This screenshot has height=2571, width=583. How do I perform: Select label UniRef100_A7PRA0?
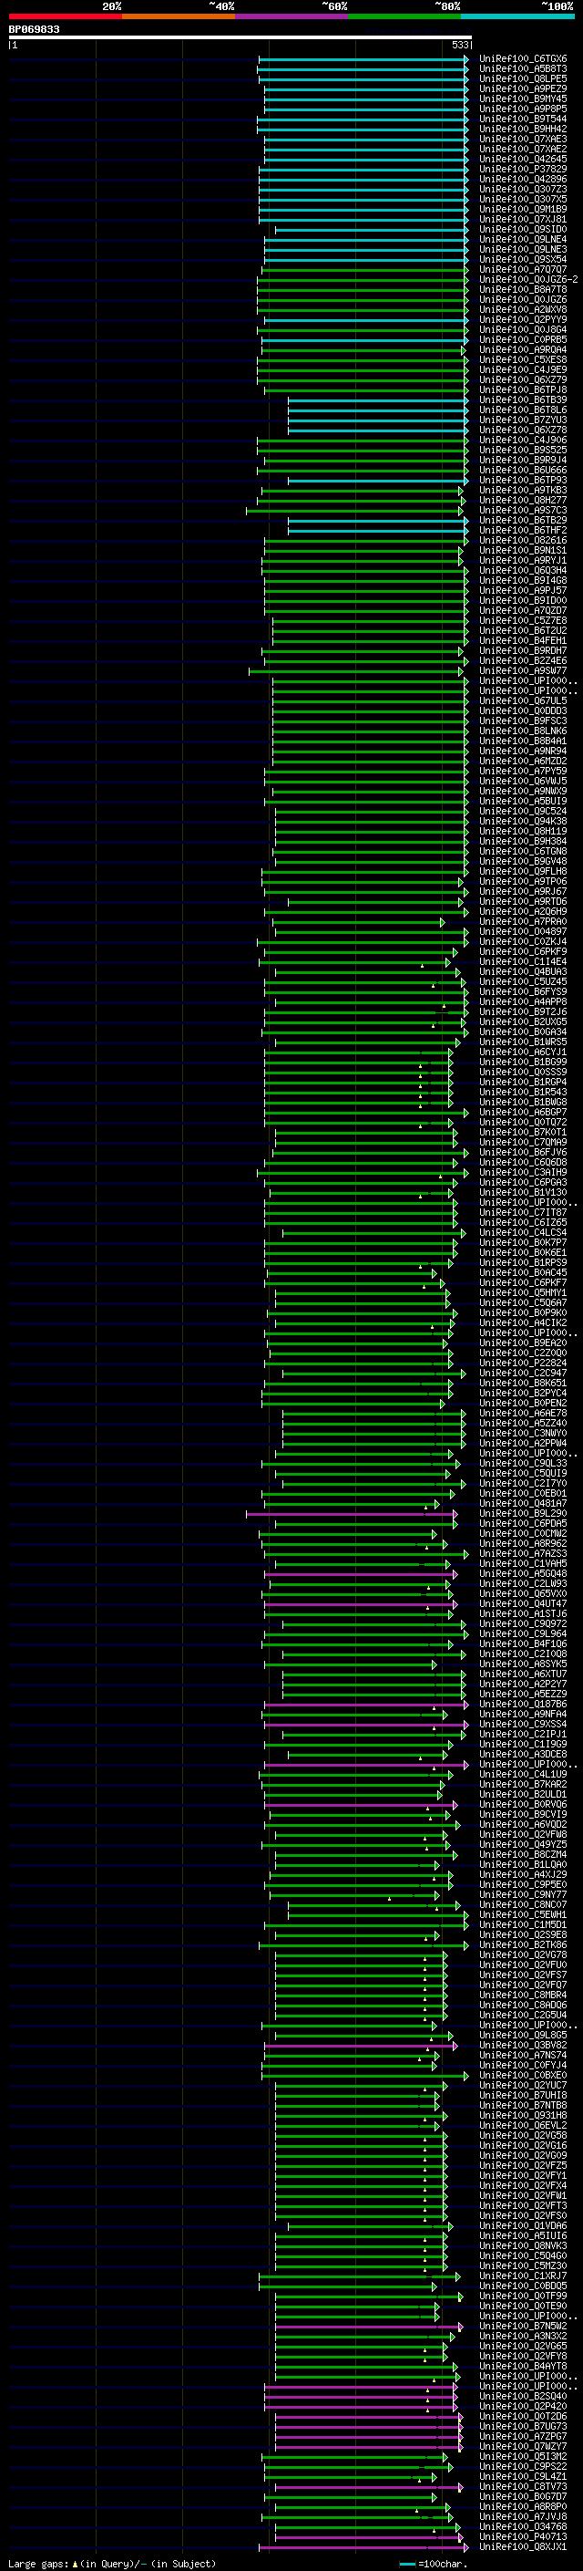pos(523,921)
